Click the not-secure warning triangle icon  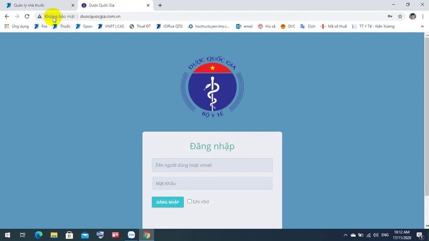click(40, 17)
